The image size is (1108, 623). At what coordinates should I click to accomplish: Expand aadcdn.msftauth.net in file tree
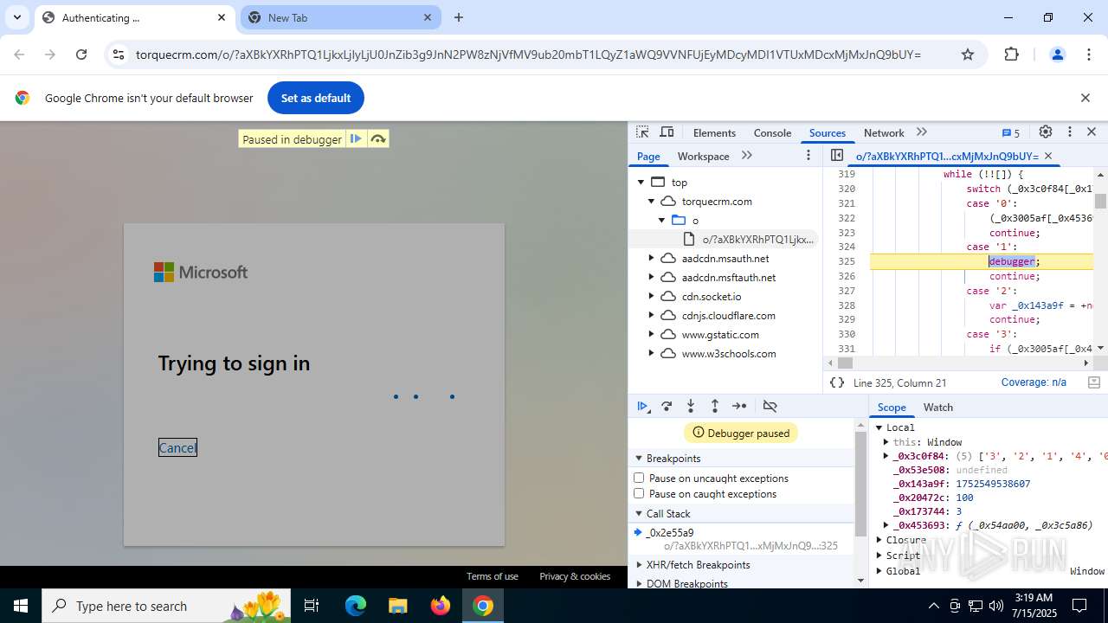pos(652,278)
